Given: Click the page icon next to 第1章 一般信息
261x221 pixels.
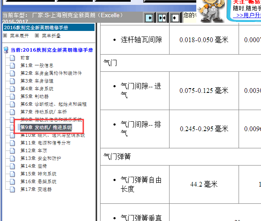Looking at the screenshot, I should tap(13, 65).
